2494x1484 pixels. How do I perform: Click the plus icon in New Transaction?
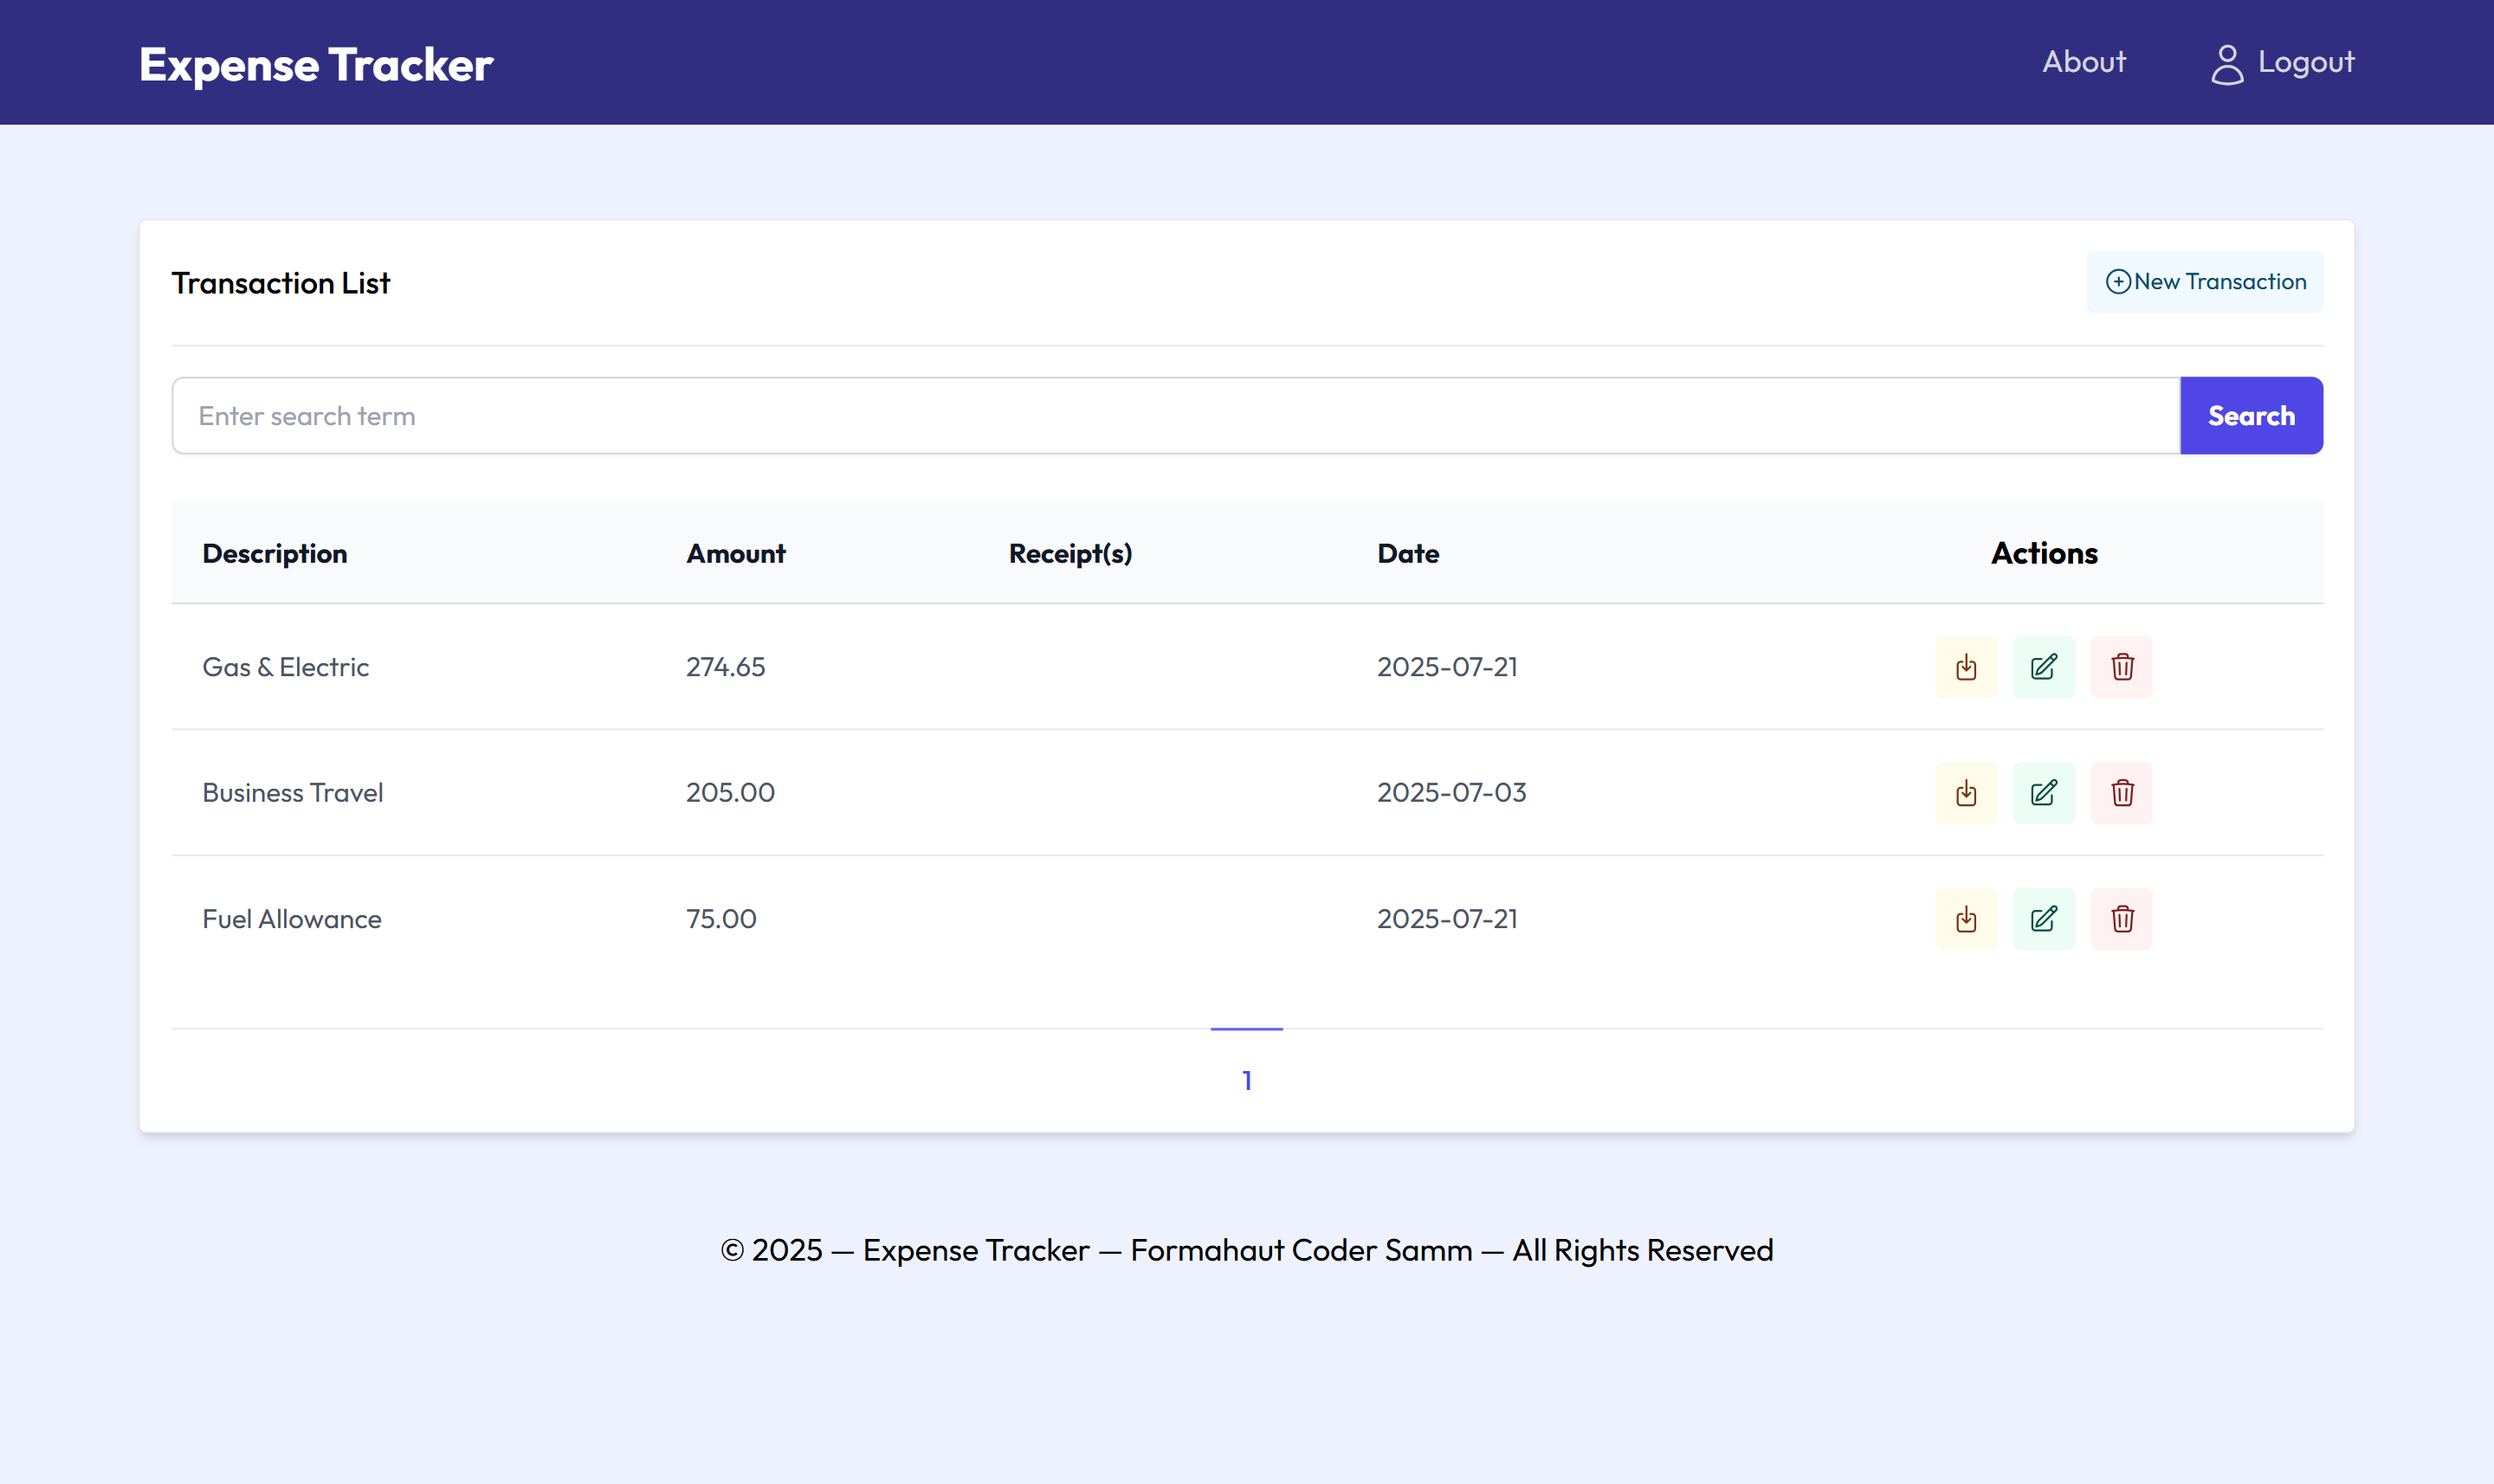pos(2117,282)
